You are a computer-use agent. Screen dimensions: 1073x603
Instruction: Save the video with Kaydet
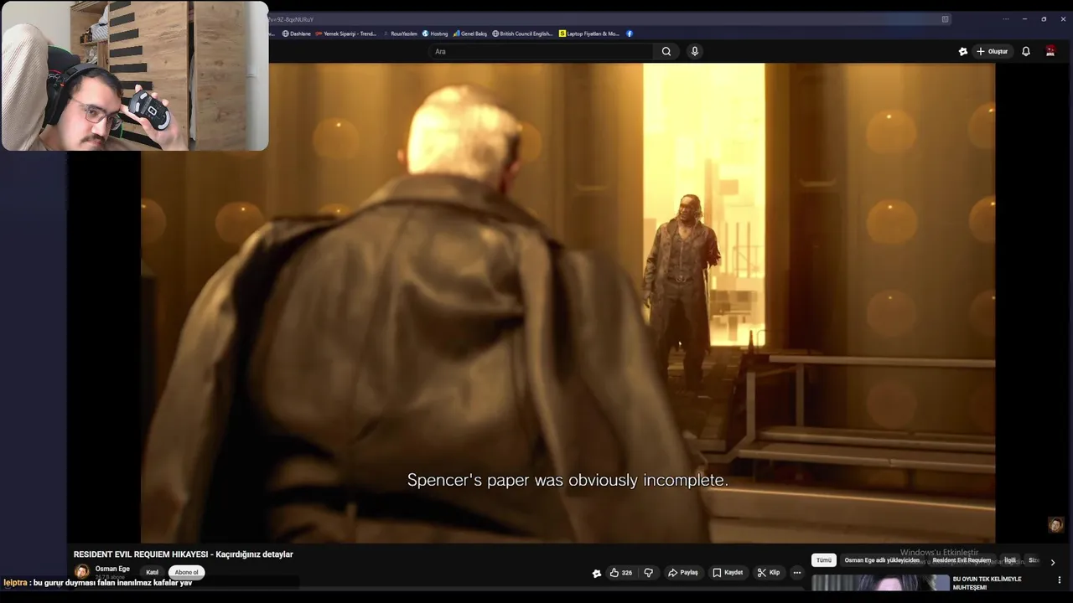[728, 573]
